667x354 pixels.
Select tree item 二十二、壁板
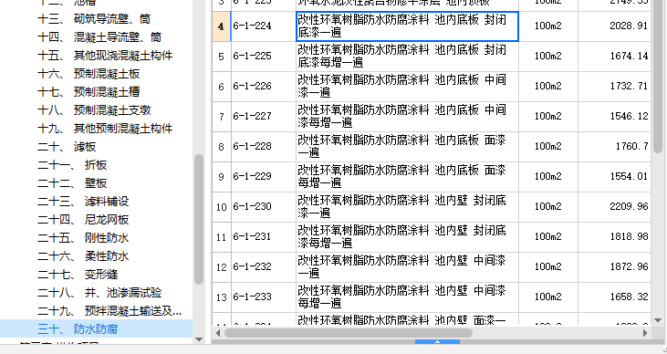(72, 183)
